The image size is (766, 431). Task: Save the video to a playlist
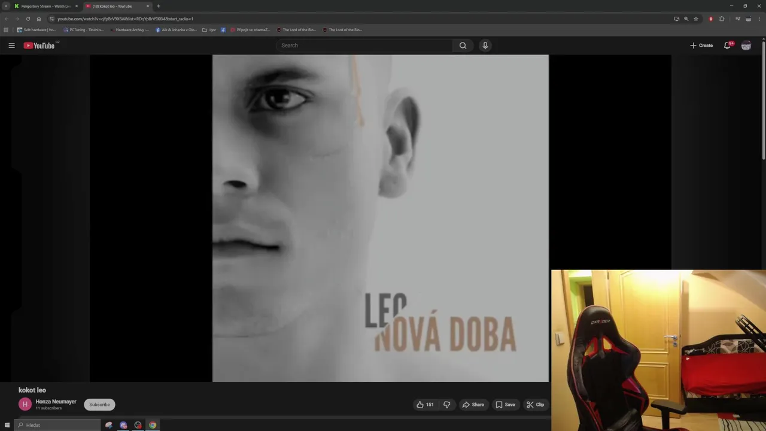(506, 405)
